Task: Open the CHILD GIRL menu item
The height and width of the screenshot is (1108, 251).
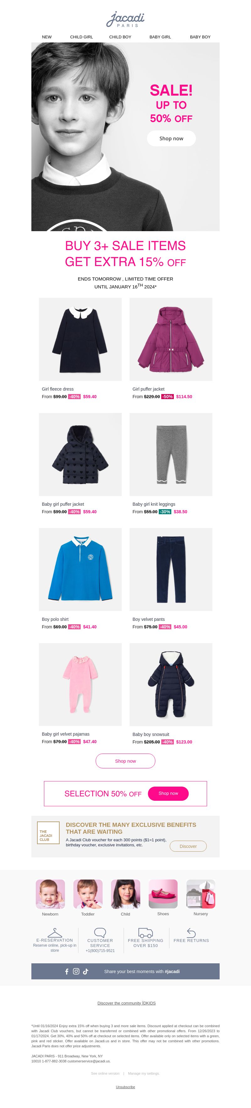Action: [x=82, y=37]
